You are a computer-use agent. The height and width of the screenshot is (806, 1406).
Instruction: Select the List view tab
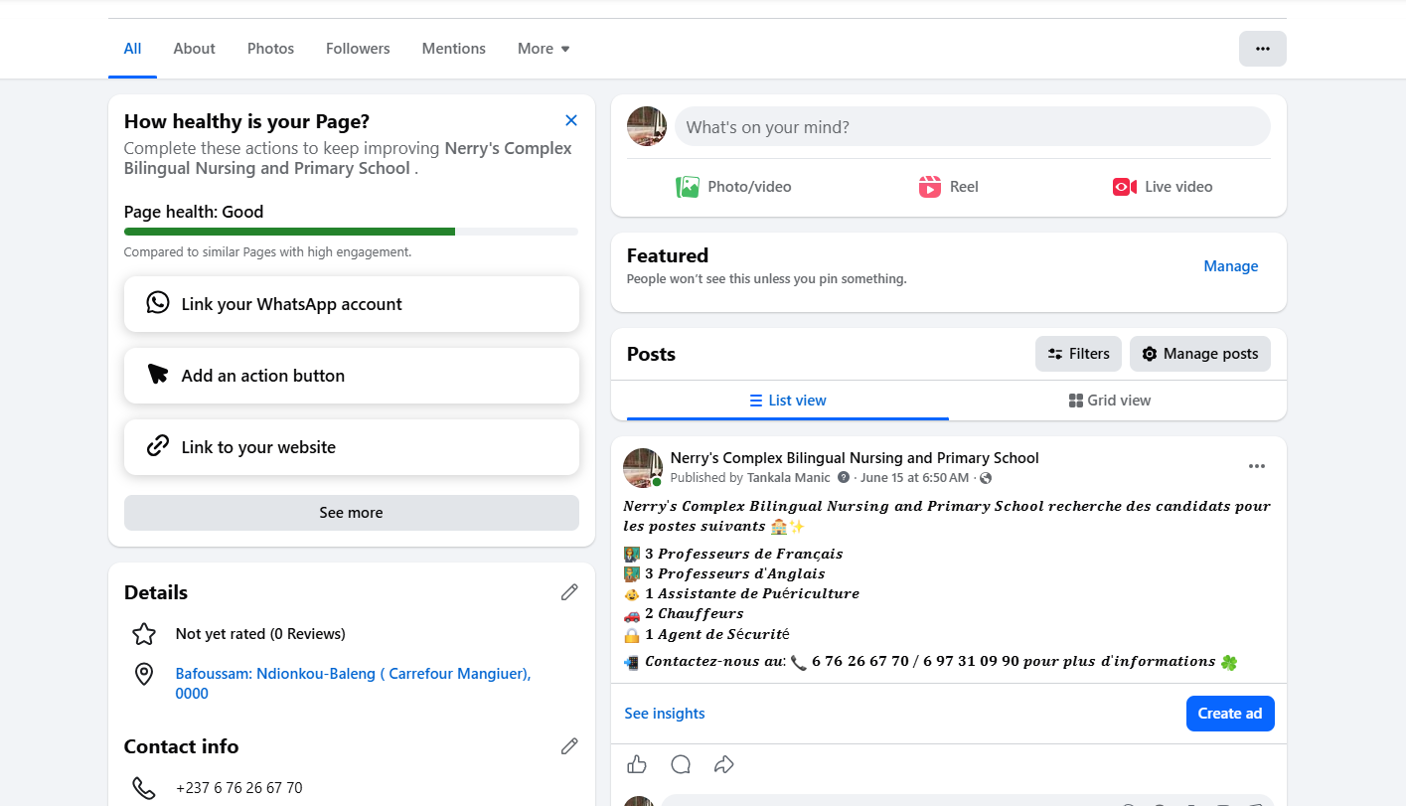pyautogui.click(x=788, y=401)
